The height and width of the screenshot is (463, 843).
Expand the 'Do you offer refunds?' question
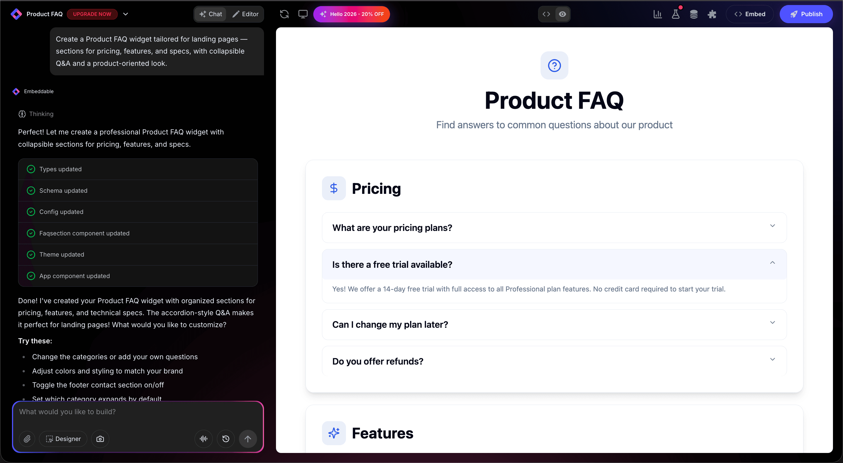coord(773,359)
